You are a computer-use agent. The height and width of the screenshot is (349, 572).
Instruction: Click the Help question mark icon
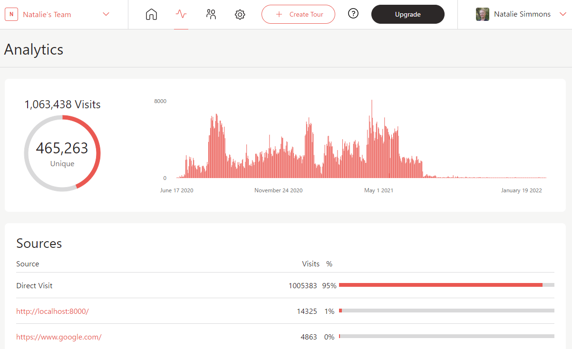click(353, 14)
